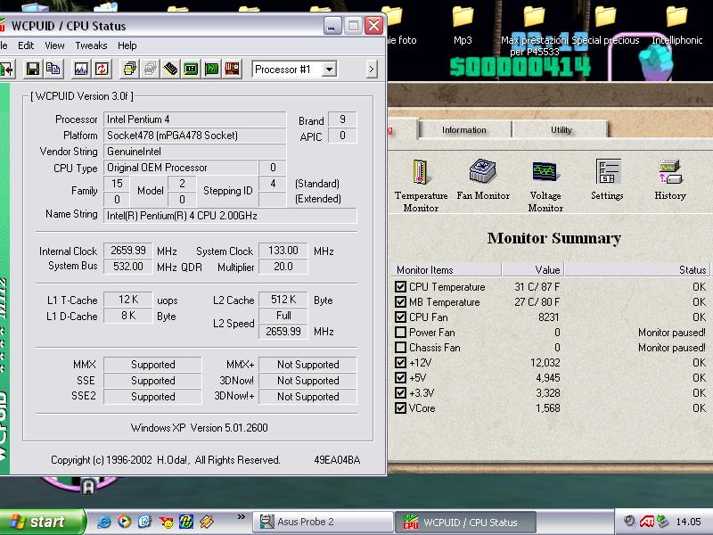
Task: Click the greyed-out stacked windows toolbar icon
Action: (150, 70)
